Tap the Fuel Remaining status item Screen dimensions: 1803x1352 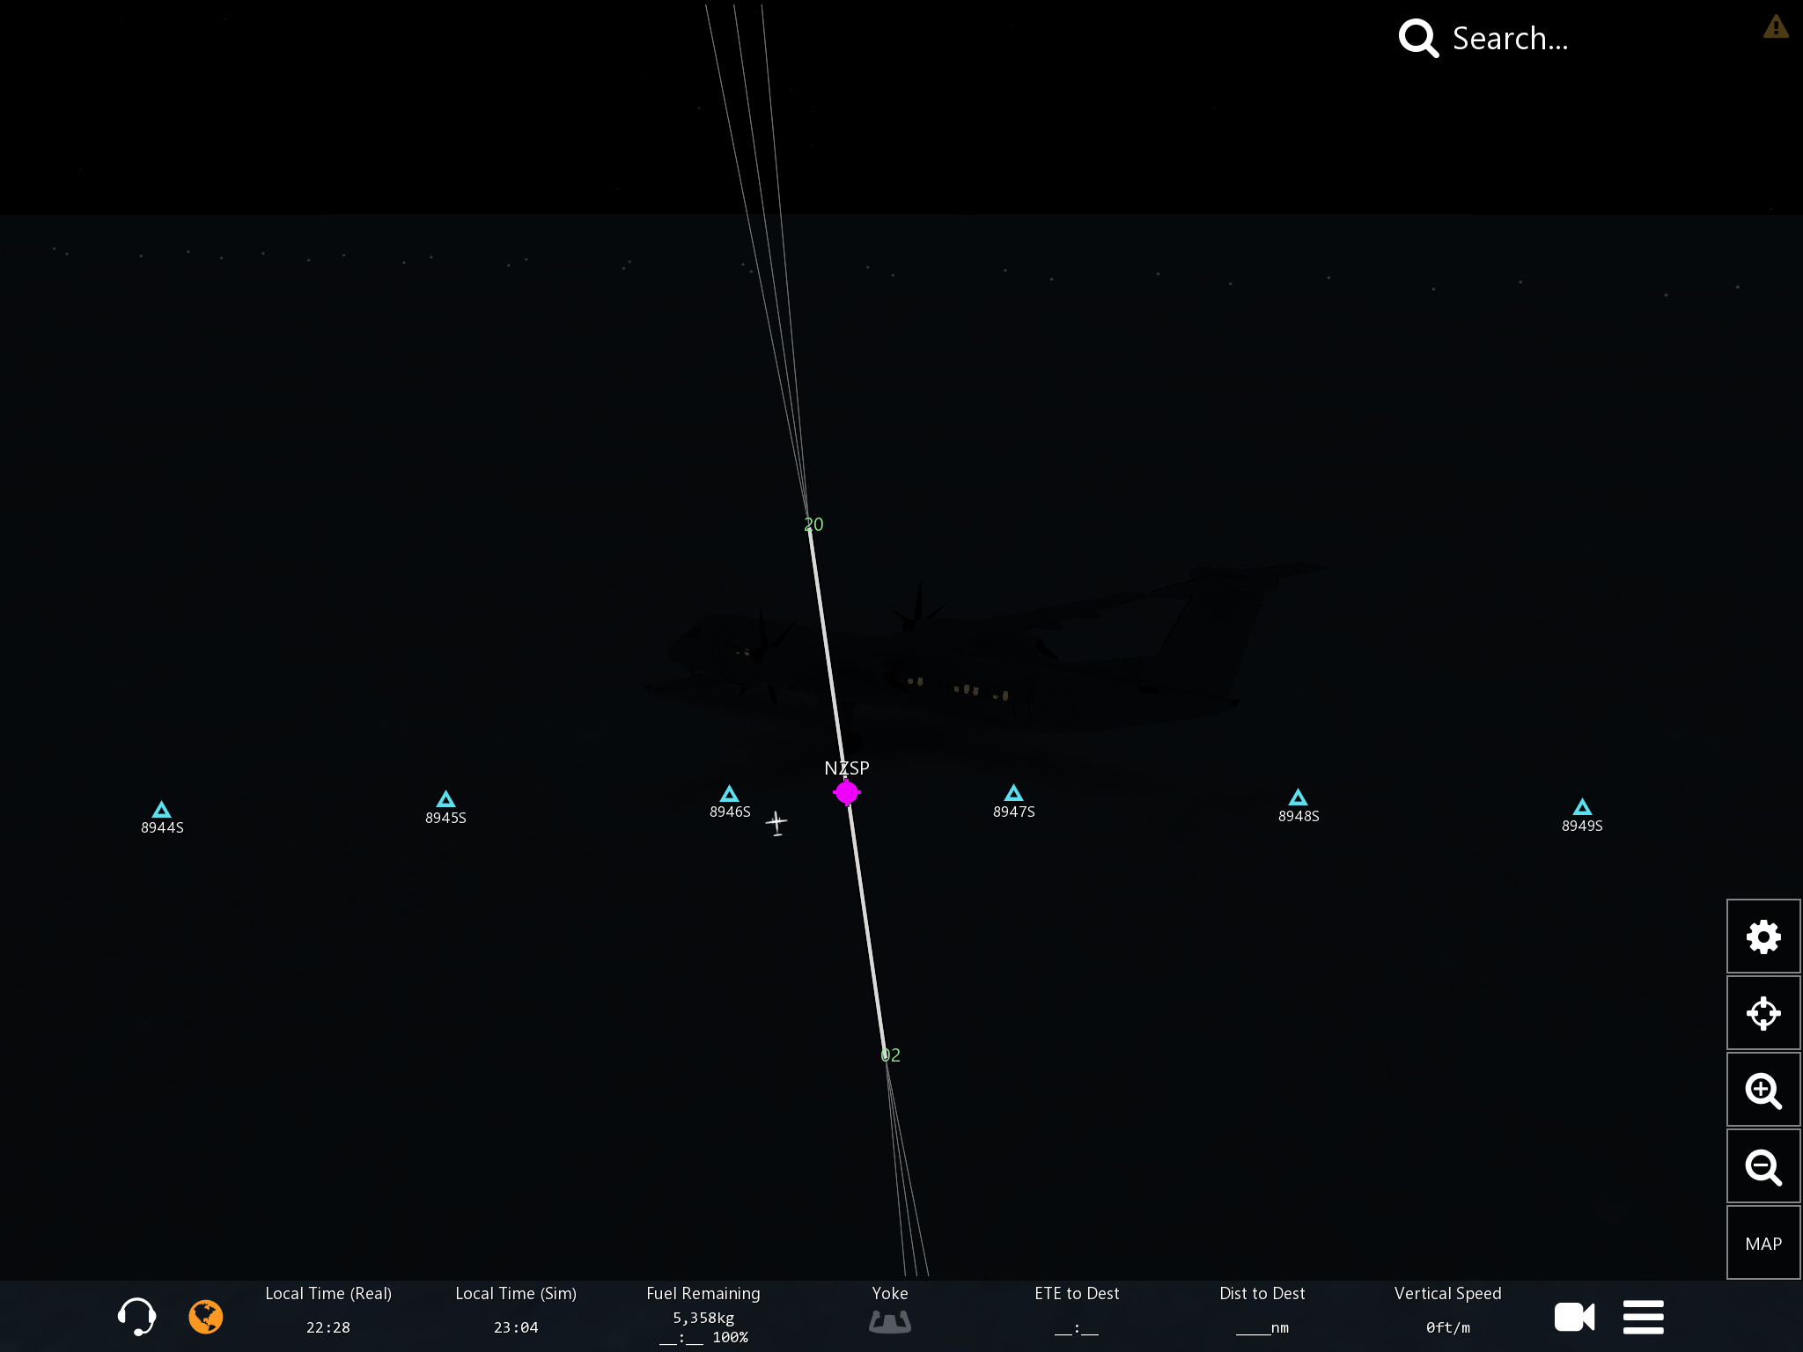coord(703,1315)
